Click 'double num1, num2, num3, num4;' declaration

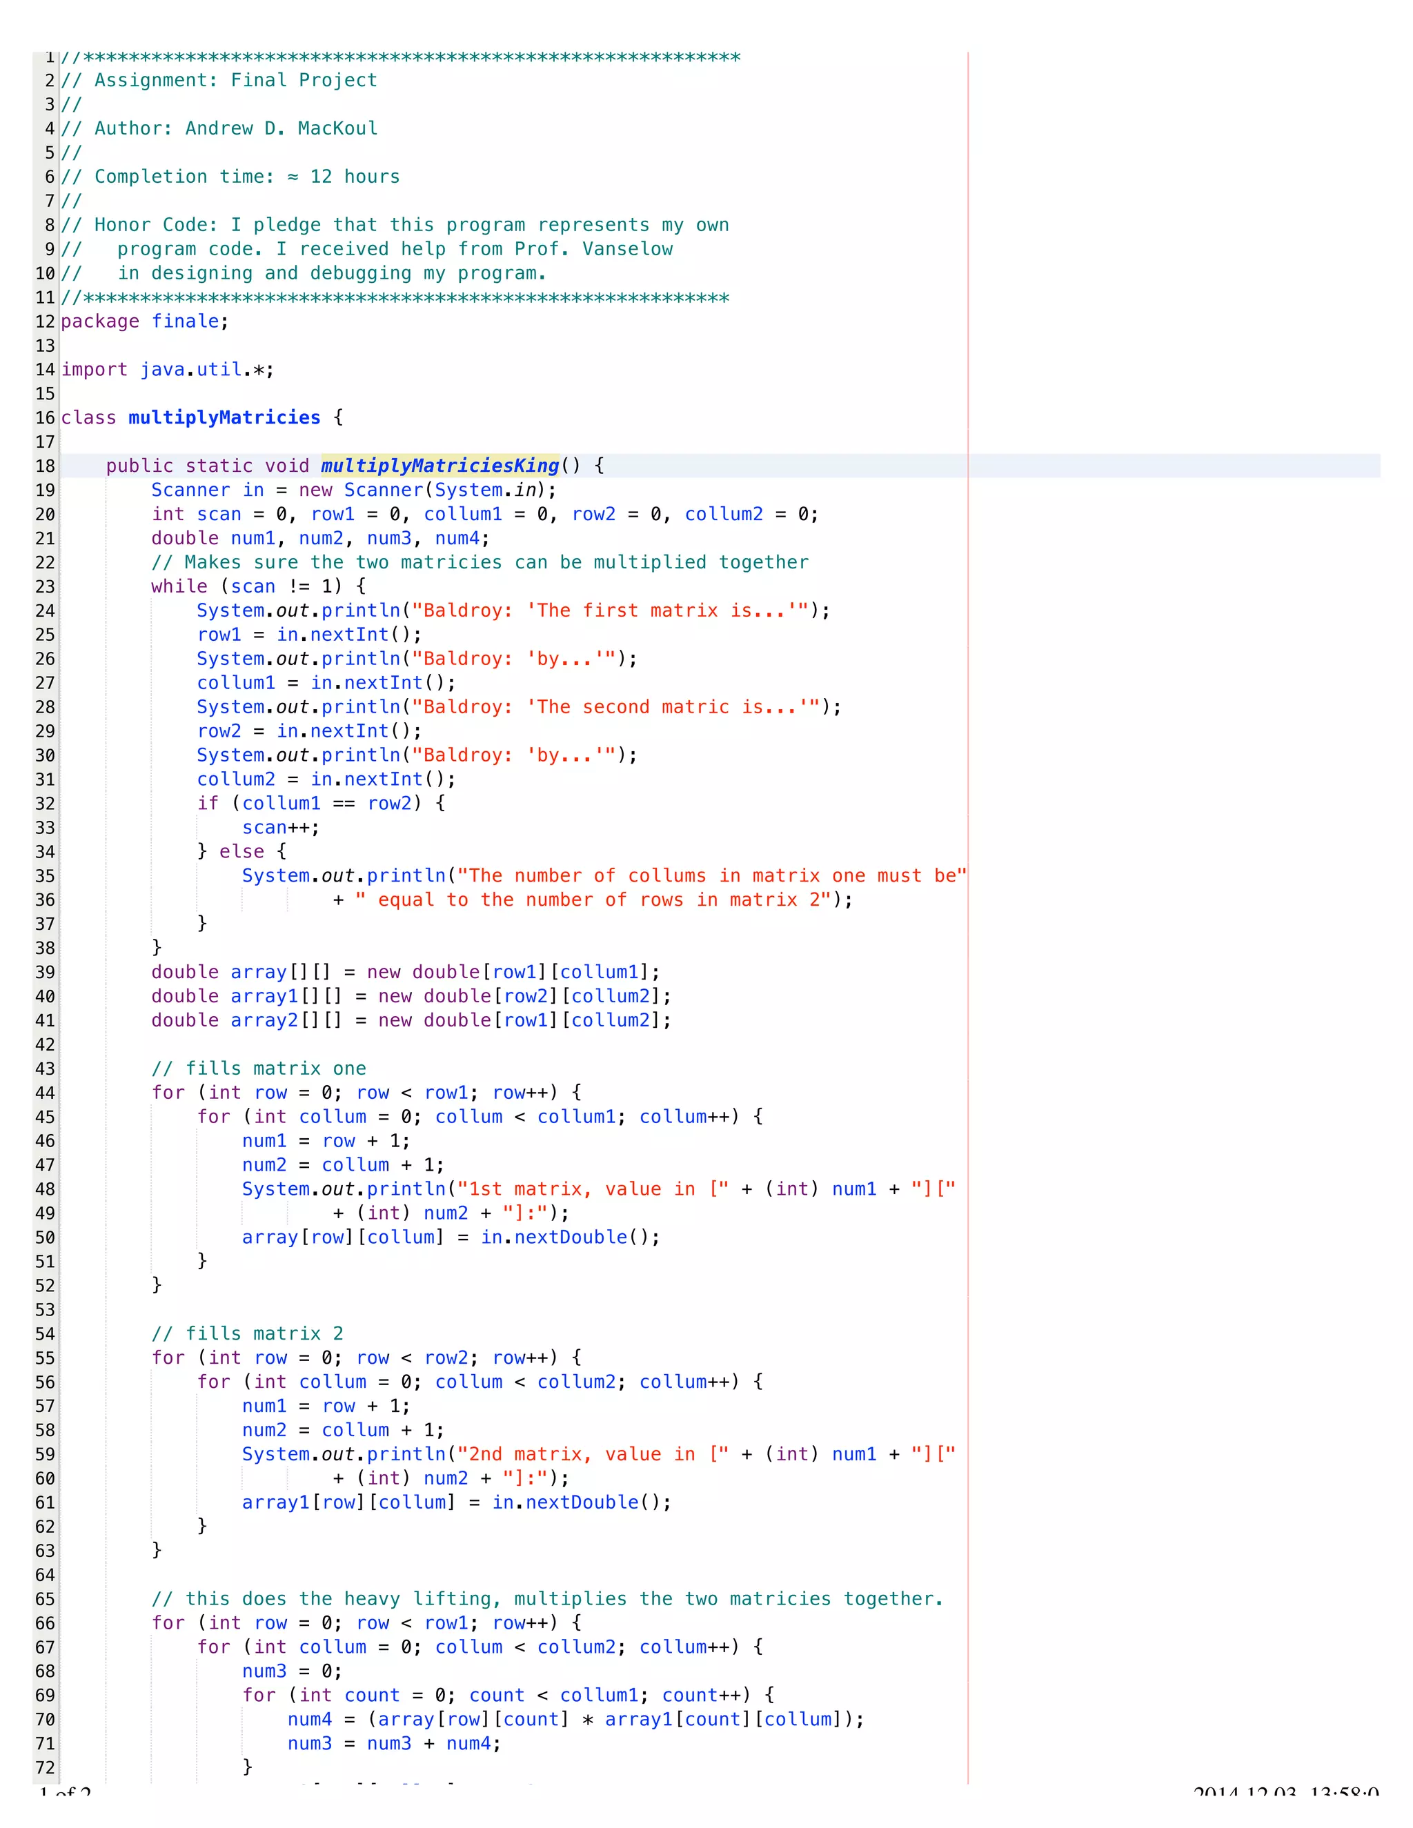[321, 538]
